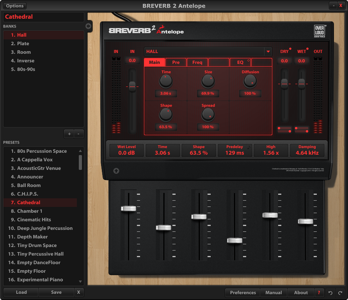Click the Predelay 129 ms slot

point(234,150)
